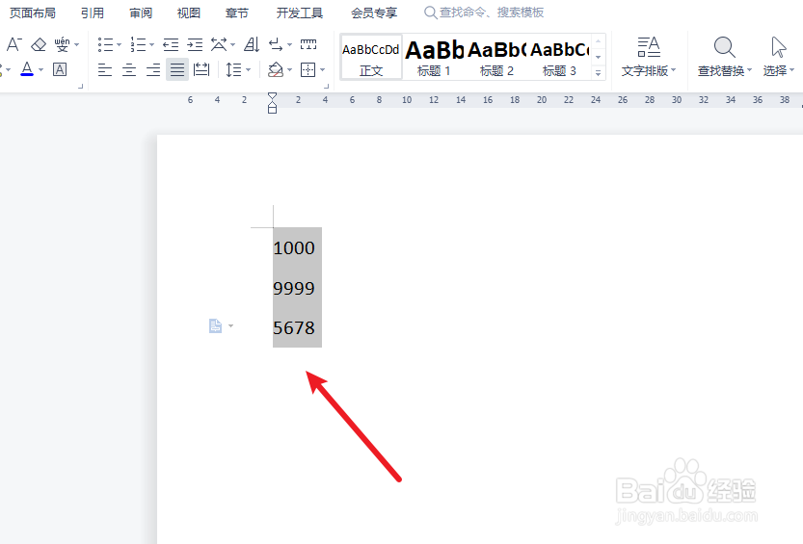
Task: Apply numbered list formatting
Action: 138,44
